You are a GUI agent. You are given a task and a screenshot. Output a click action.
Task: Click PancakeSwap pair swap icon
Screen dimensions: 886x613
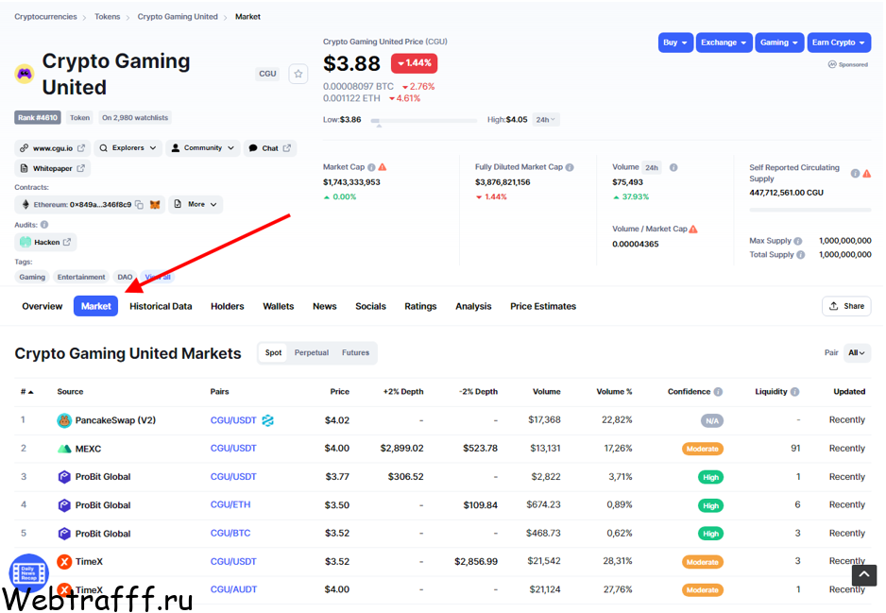(x=268, y=420)
